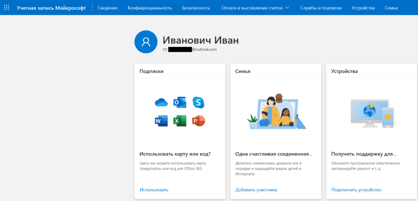This screenshot has height=201, width=418.
Task: Click the Word icon in Подписки
Action: (161, 121)
